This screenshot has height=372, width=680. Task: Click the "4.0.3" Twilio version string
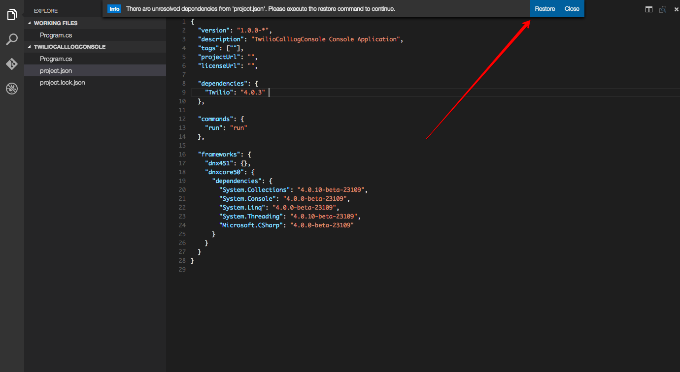point(253,92)
